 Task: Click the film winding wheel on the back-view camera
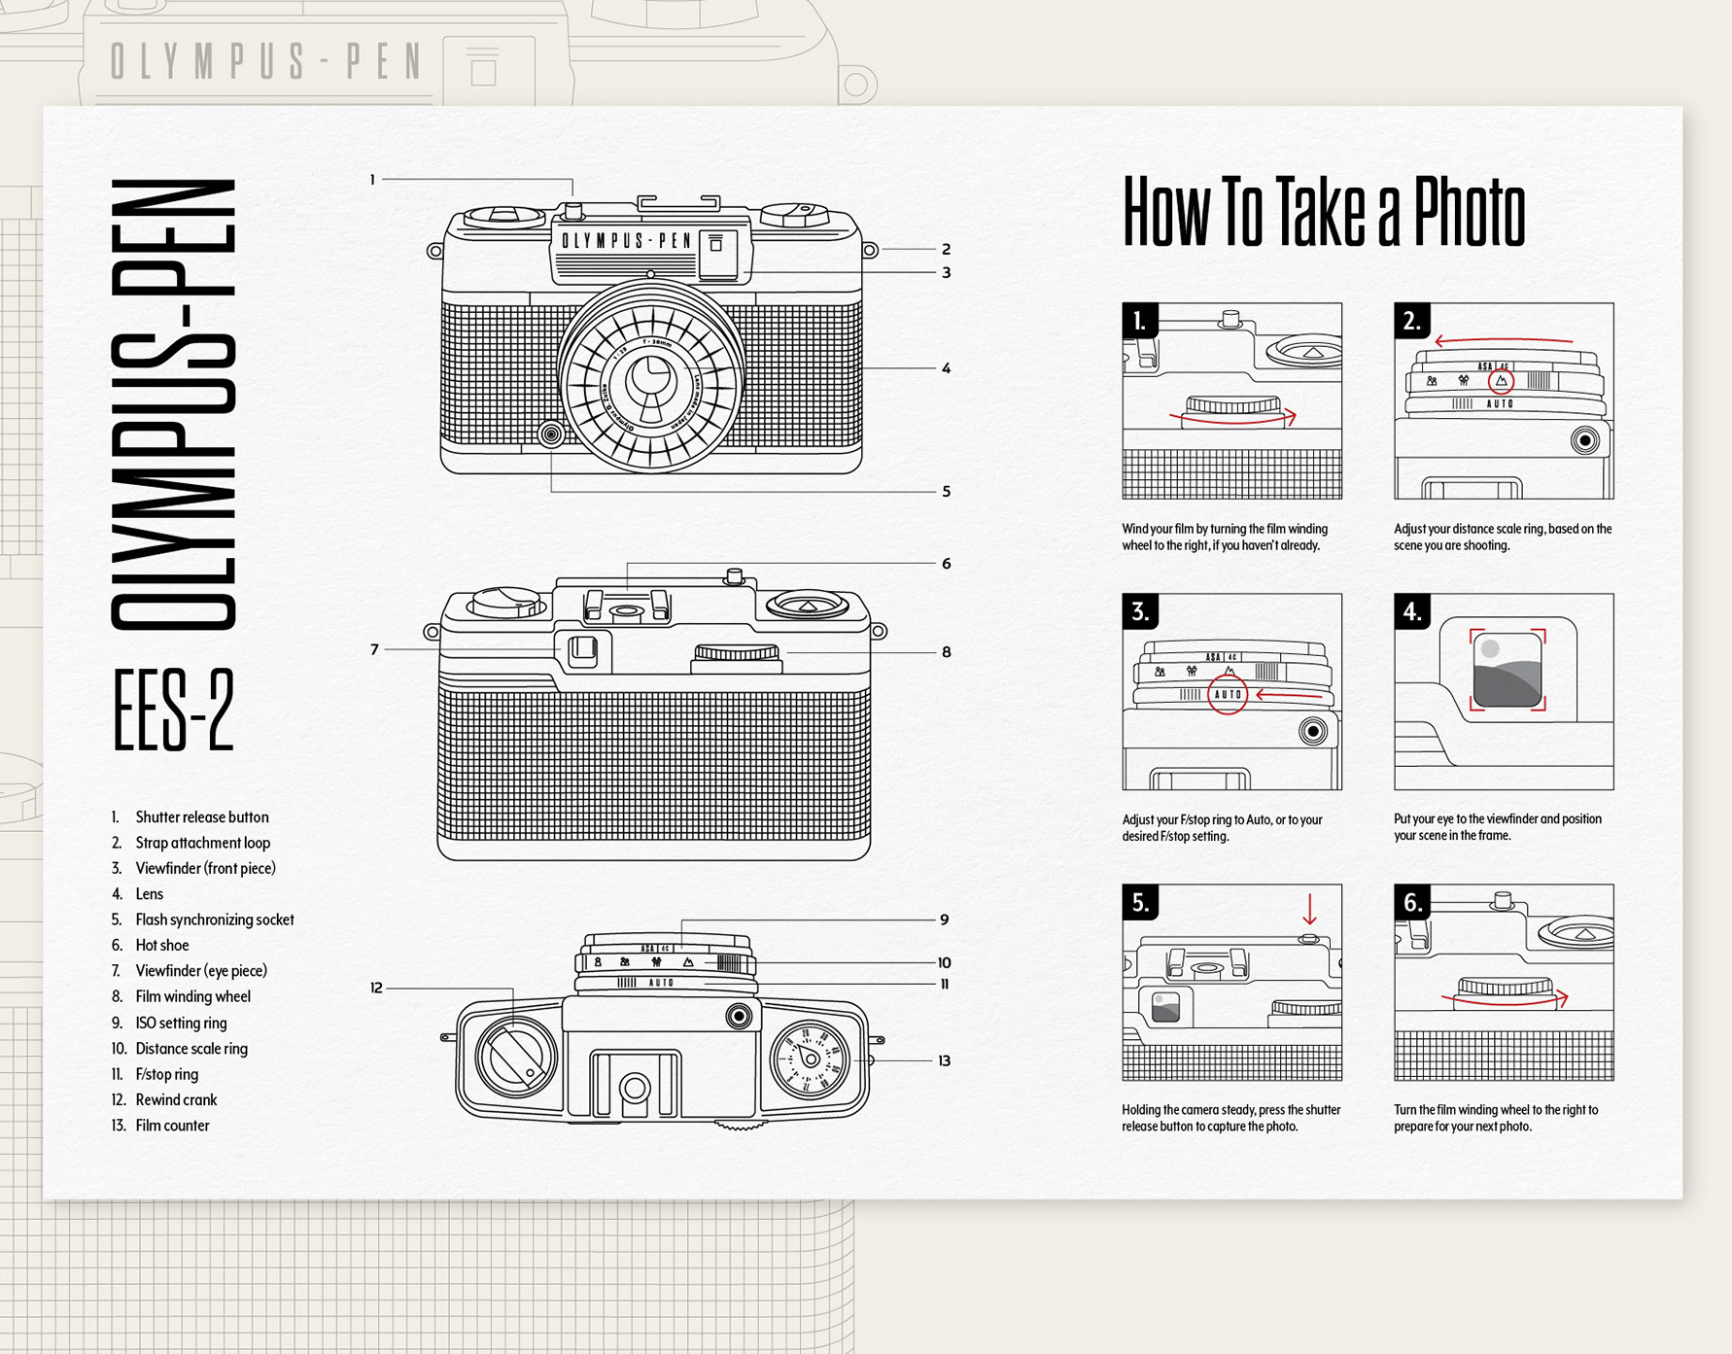tap(736, 657)
